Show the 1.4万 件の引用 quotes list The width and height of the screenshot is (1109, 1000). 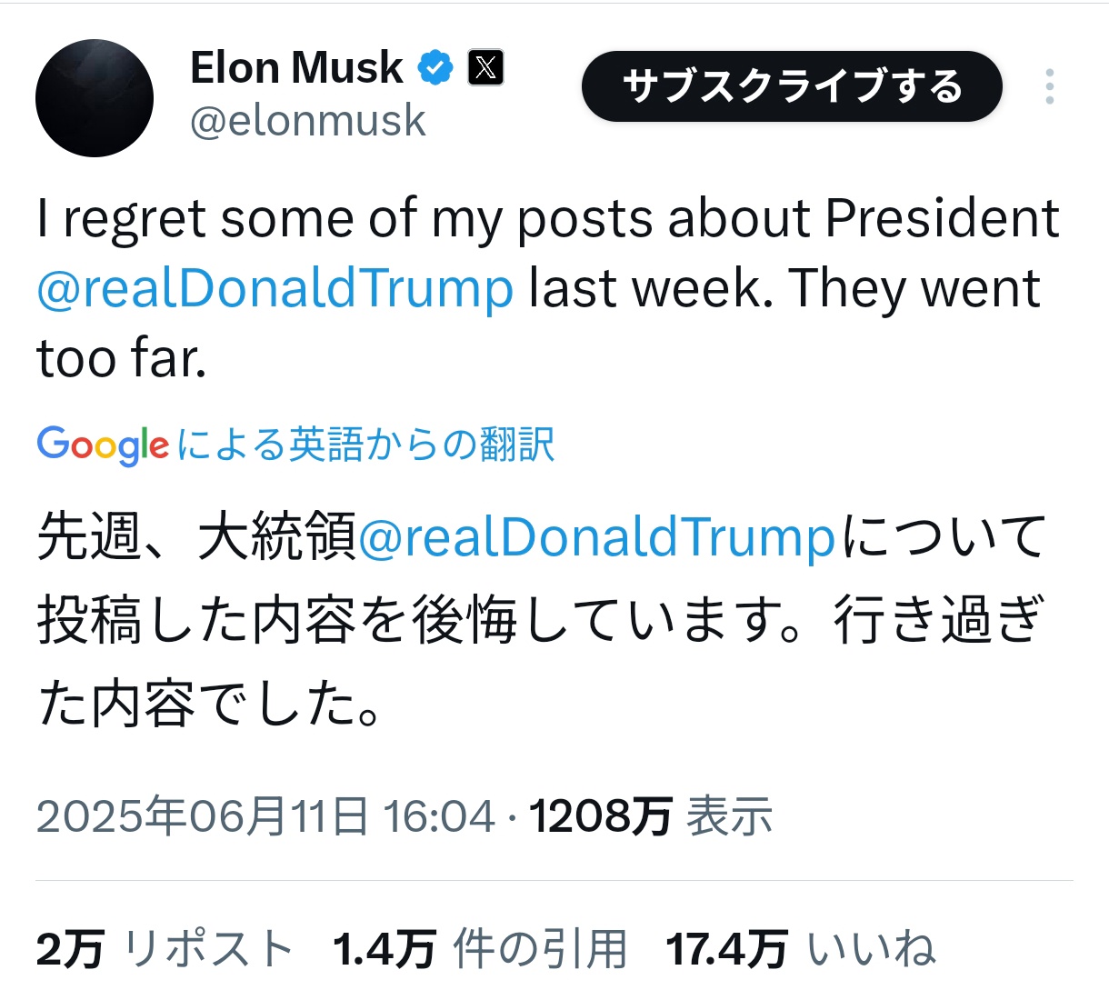click(480, 950)
